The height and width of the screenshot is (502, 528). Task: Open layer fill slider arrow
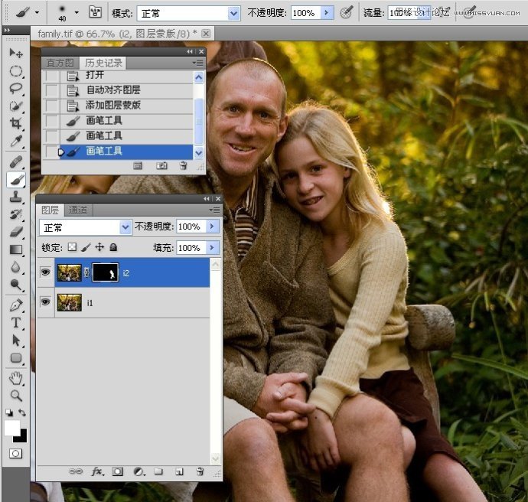pos(212,248)
